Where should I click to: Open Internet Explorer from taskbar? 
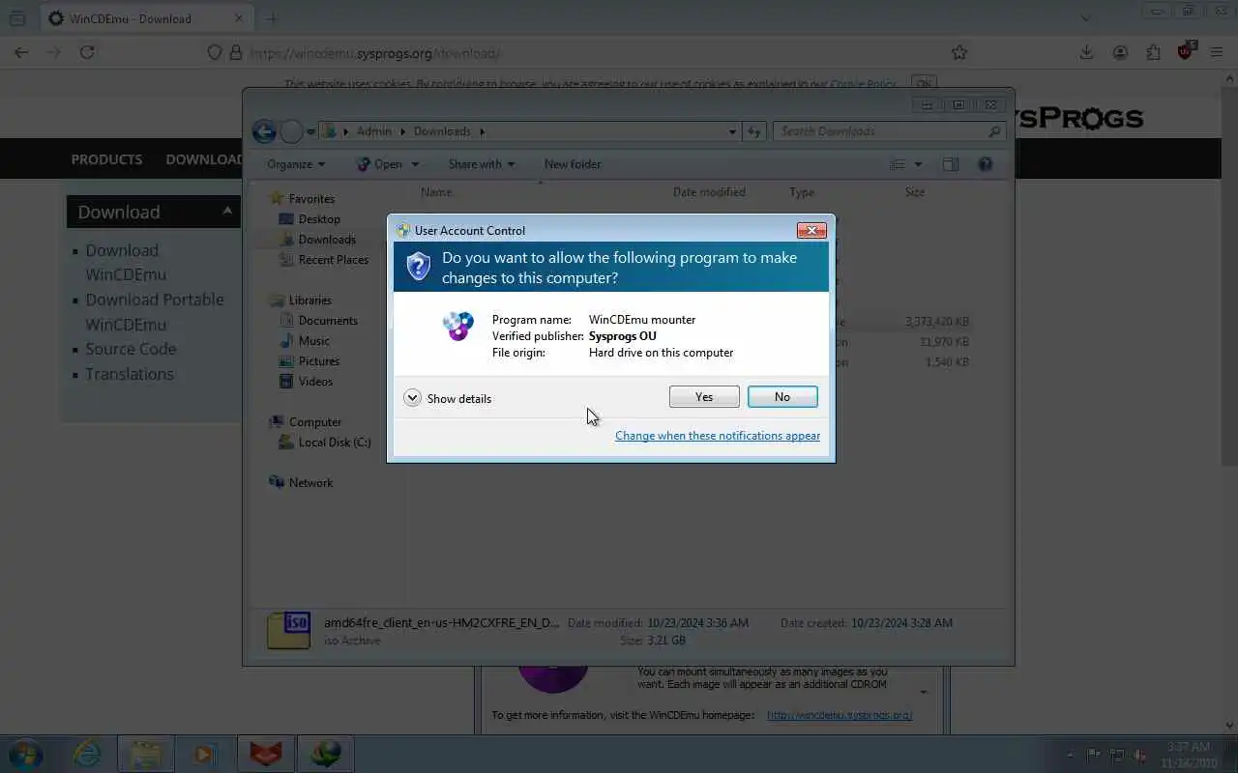[x=87, y=754]
